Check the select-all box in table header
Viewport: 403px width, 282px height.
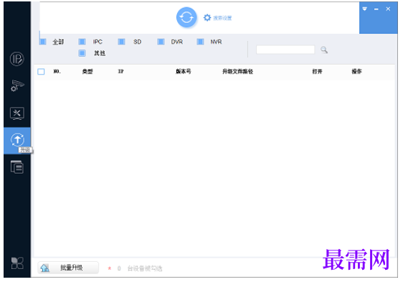click(41, 72)
